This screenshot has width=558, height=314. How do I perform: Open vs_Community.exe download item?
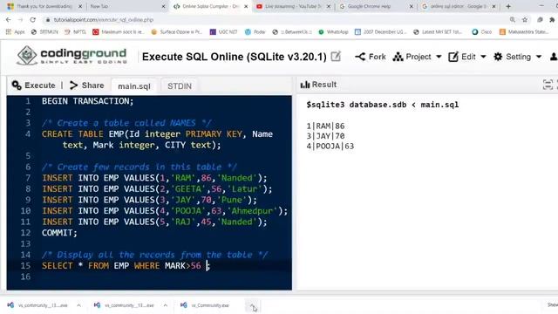click(x=205, y=305)
